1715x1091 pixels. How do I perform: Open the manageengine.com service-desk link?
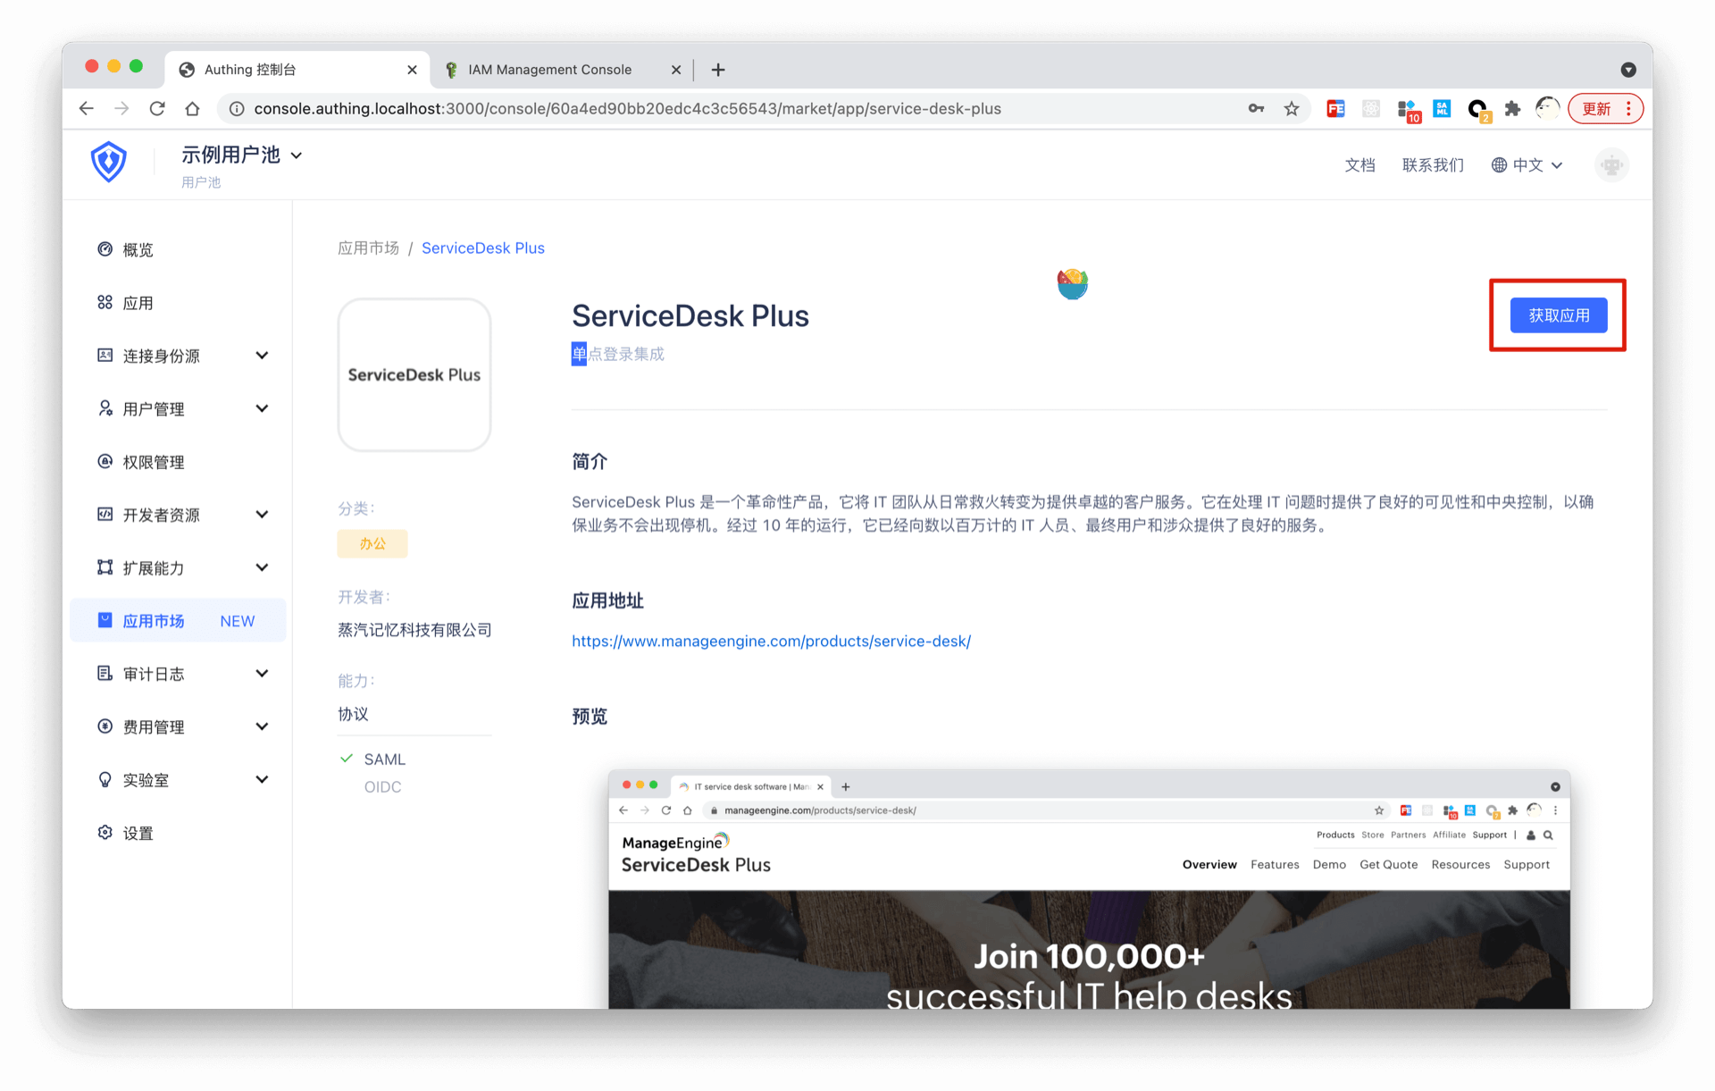pos(771,642)
